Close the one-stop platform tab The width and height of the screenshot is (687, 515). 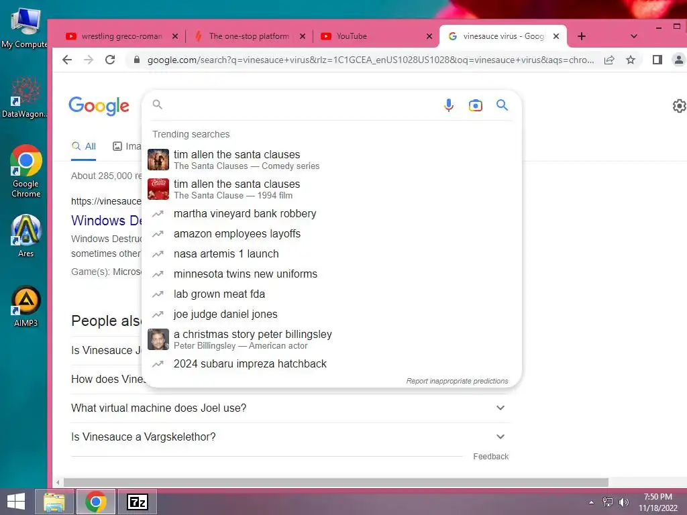pos(303,36)
